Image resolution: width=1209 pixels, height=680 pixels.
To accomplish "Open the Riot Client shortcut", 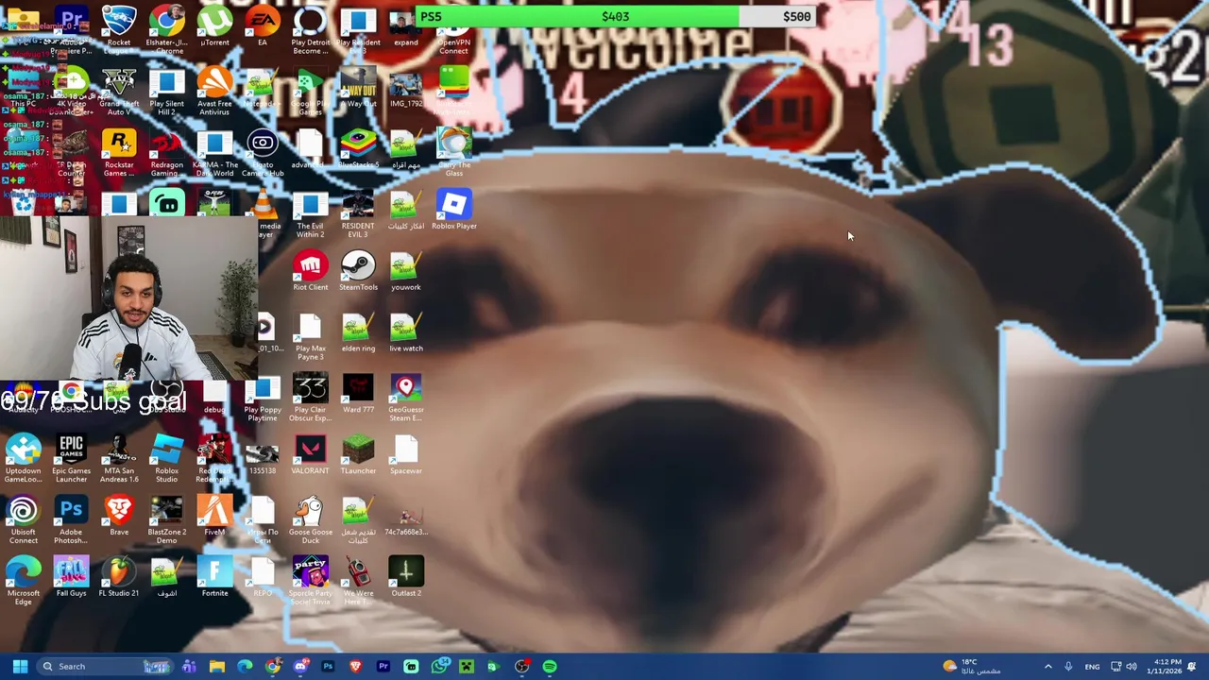I will [311, 272].
